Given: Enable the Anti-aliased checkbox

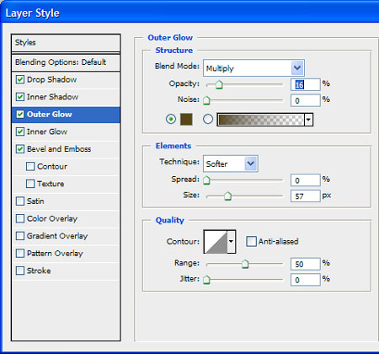Looking at the screenshot, I should point(251,241).
